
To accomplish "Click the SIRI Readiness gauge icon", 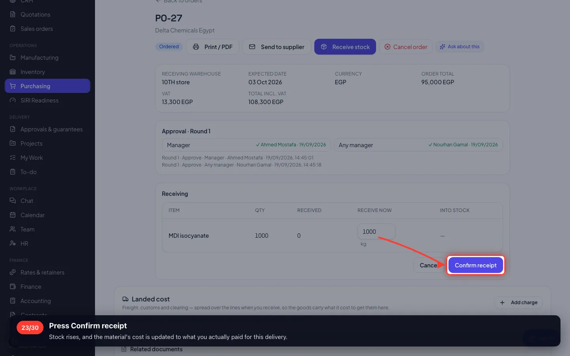I will (13, 100).
